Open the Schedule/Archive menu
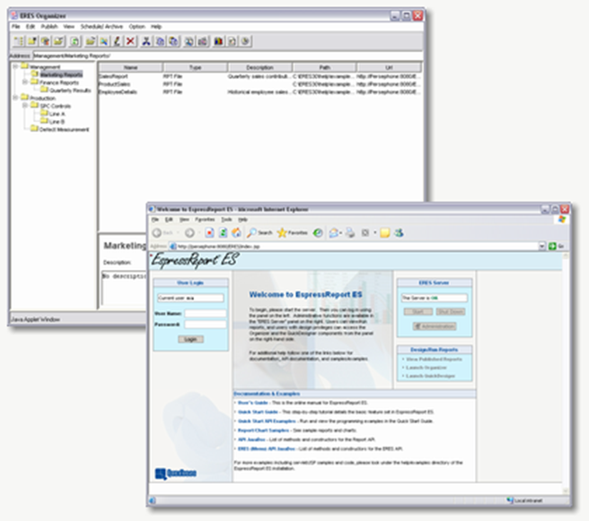The image size is (589, 521). pos(103,27)
